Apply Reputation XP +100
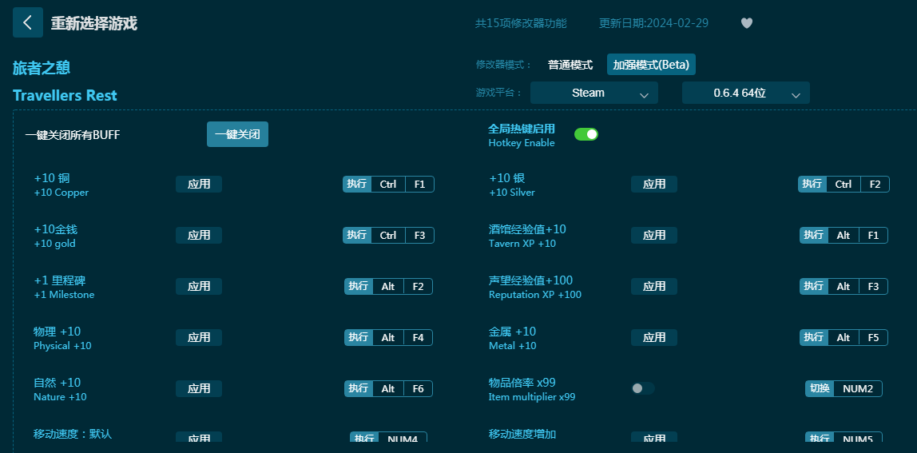 click(654, 287)
